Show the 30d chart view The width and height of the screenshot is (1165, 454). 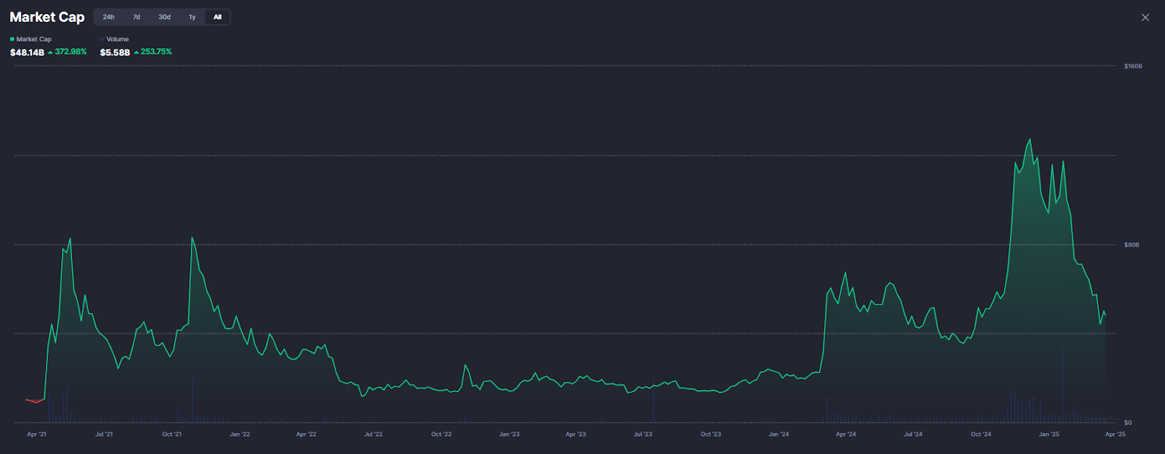(x=165, y=17)
